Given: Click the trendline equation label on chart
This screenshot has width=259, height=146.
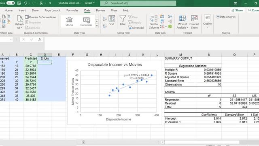Looking at the screenshot, I should click(136, 77).
